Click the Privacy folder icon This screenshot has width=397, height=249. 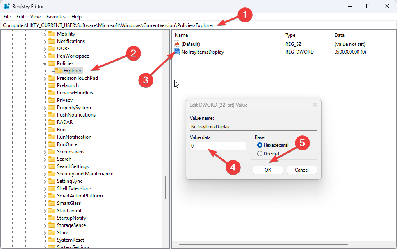(x=52, y=100)
